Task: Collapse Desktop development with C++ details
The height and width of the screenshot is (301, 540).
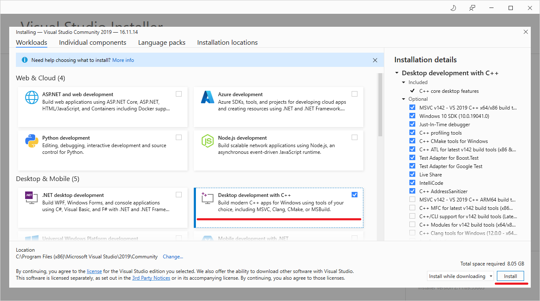Action: click(397, 73)
